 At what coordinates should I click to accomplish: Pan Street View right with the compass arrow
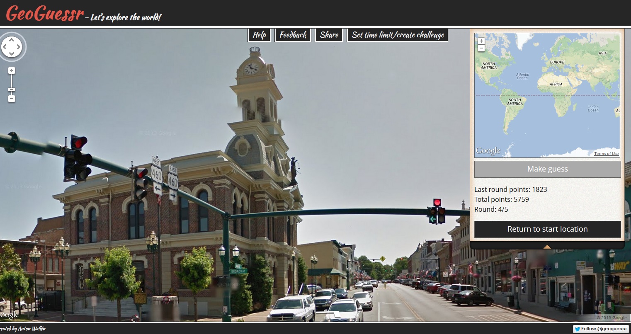(19, 47)
